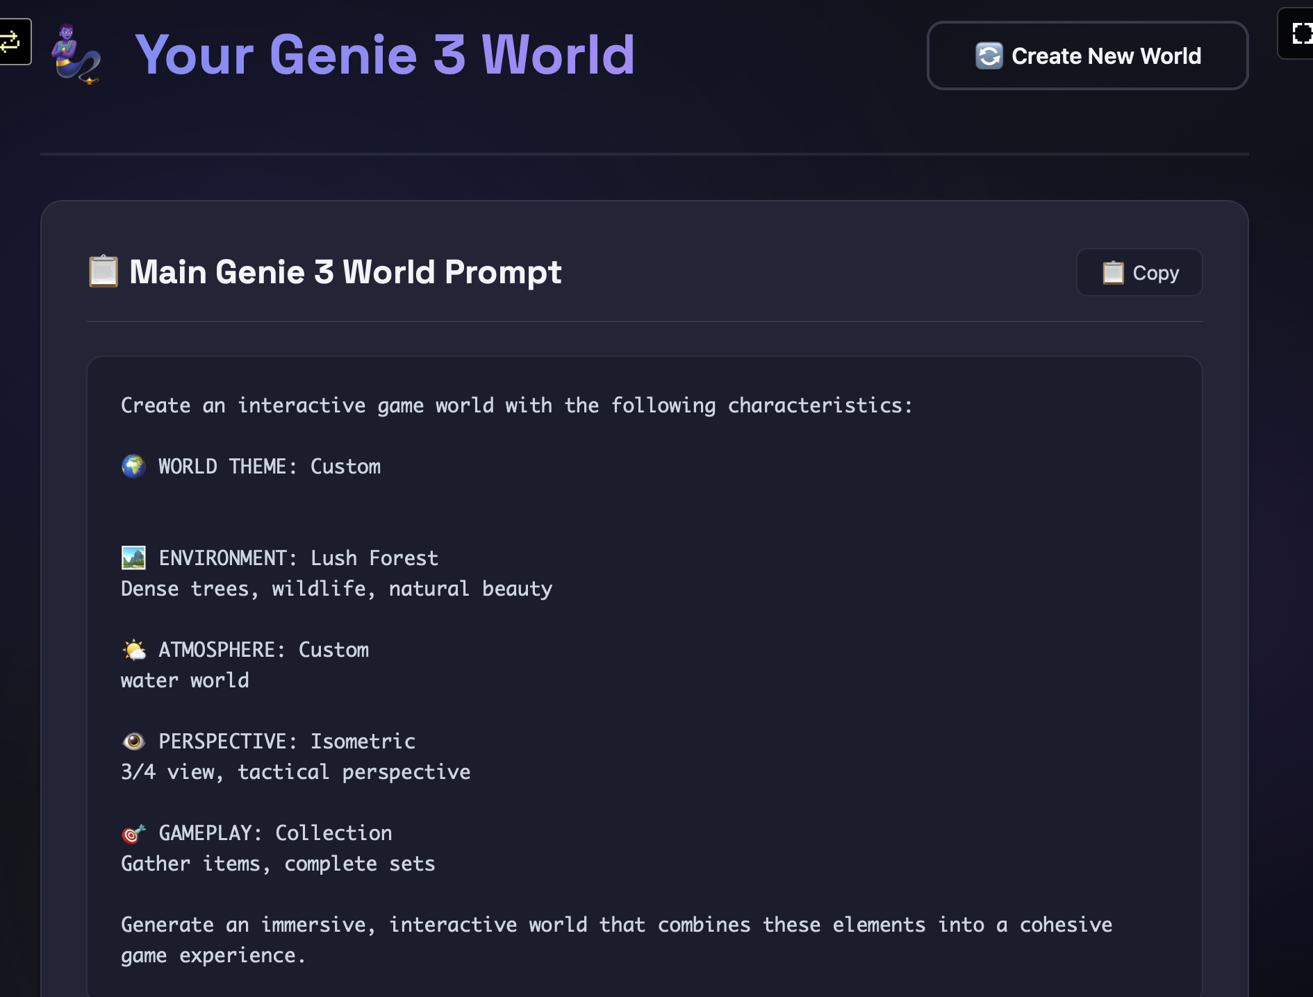Click the 'Generate an immersive, interactive world' sentence
The image size is (1313, 997).
[x=617, y=940]
